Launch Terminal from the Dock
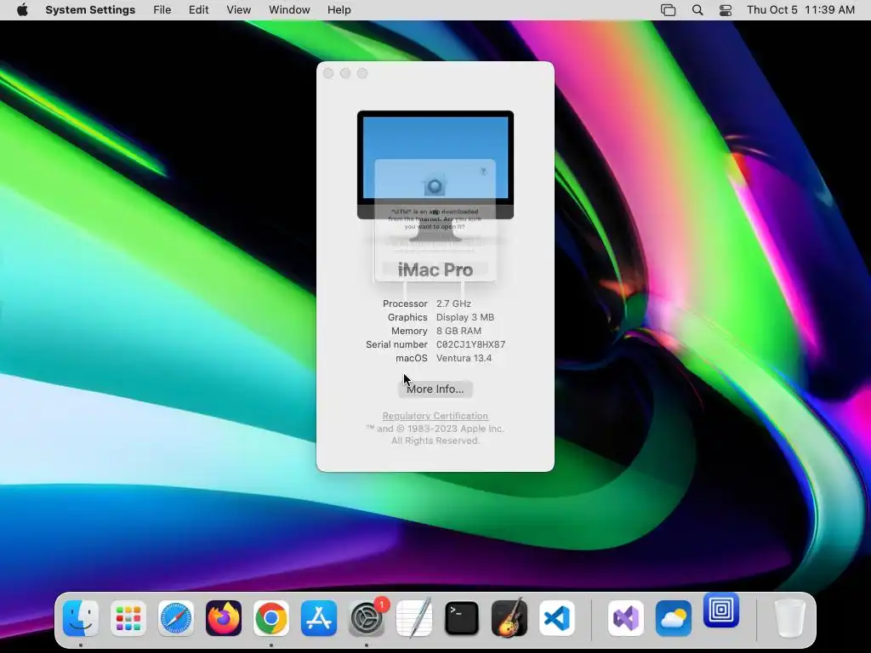This screenshot has width=871, height=653. 462,618
